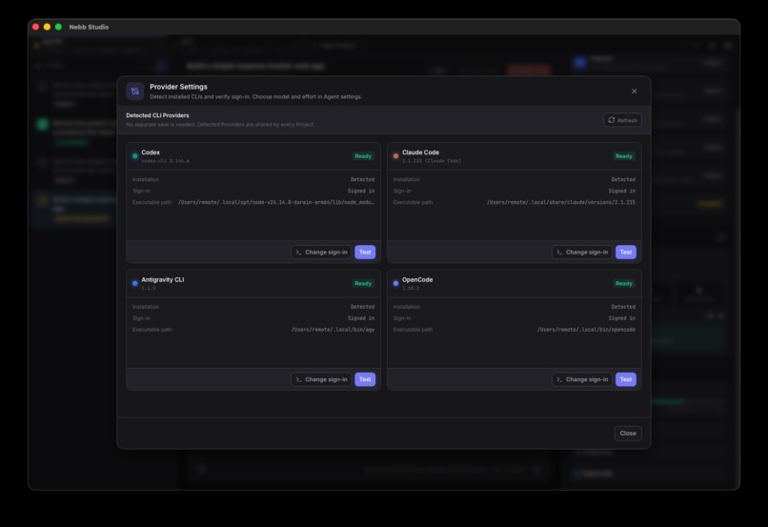Click Claude Code Installation value Detected
Viewport: 768px width, 527px height.
click(x=623, y=180)
